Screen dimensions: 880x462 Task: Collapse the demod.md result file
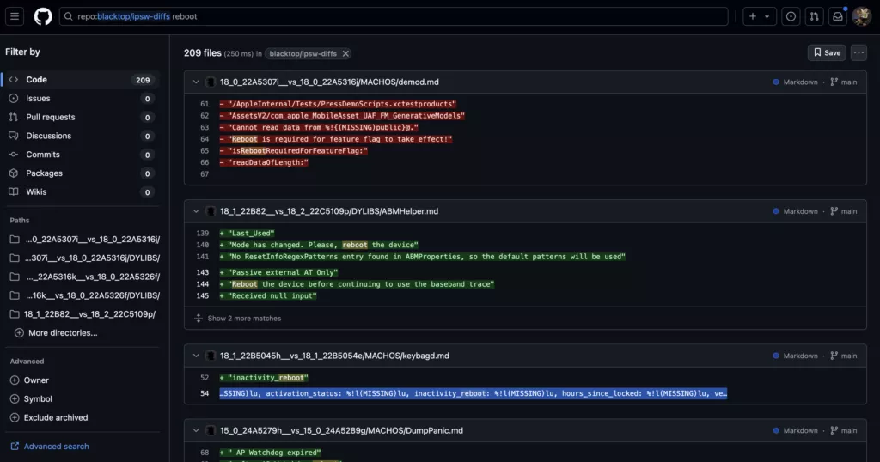pyautogui.click(x=197, y=82)
